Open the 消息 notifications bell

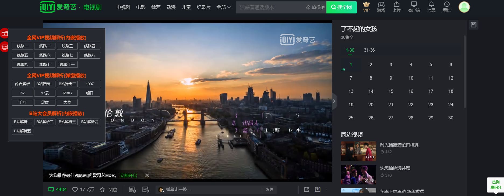tap(431, 5)
